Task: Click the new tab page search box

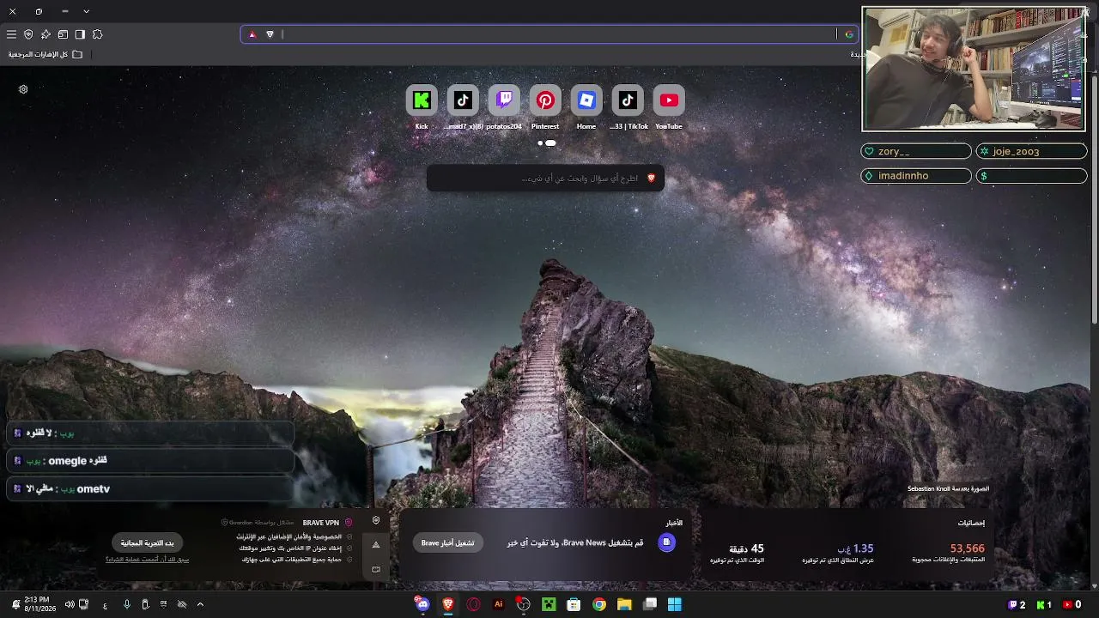Action: 545,178
